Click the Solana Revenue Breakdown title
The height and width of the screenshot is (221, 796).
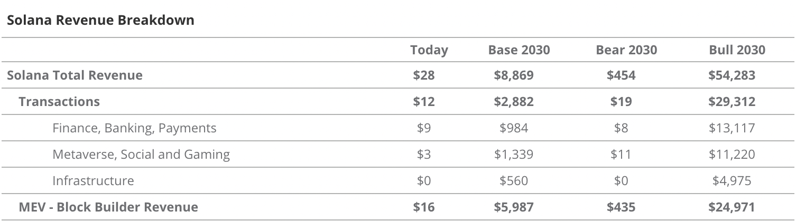pos(100,21)
